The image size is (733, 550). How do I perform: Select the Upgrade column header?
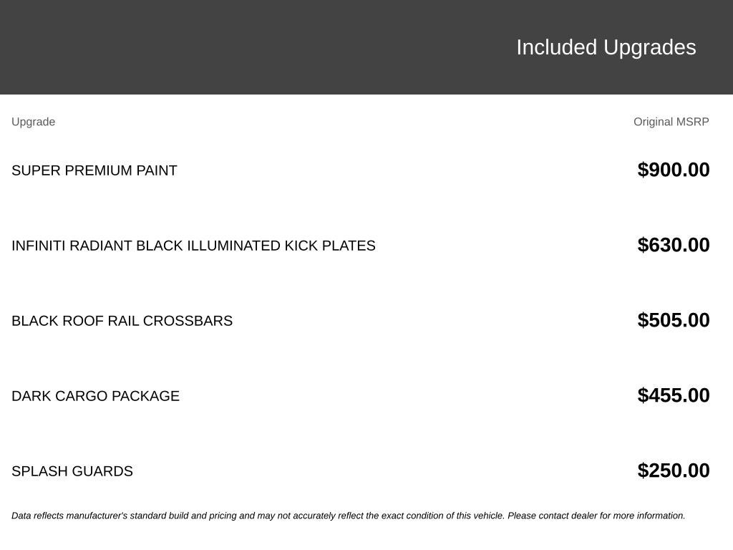(x=33, y=122)
